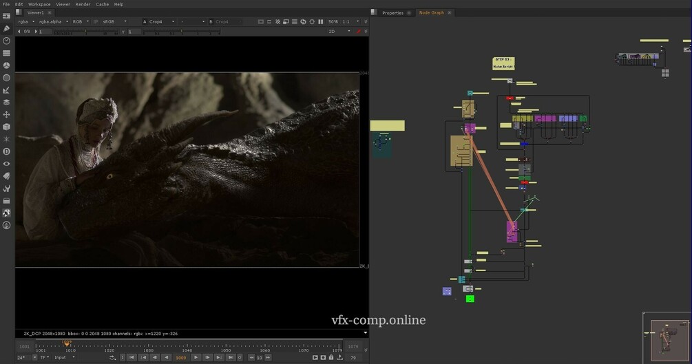
Task: Open the rgba layer dropdown
Action: (26, 21)
